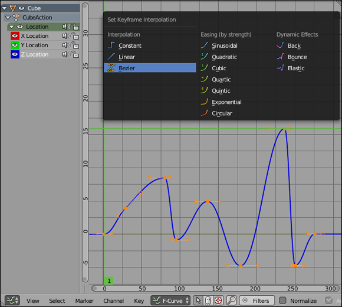Screen dimensions: 342x307
Task: Lock the Z Location channel
Action: pos(75,54)
